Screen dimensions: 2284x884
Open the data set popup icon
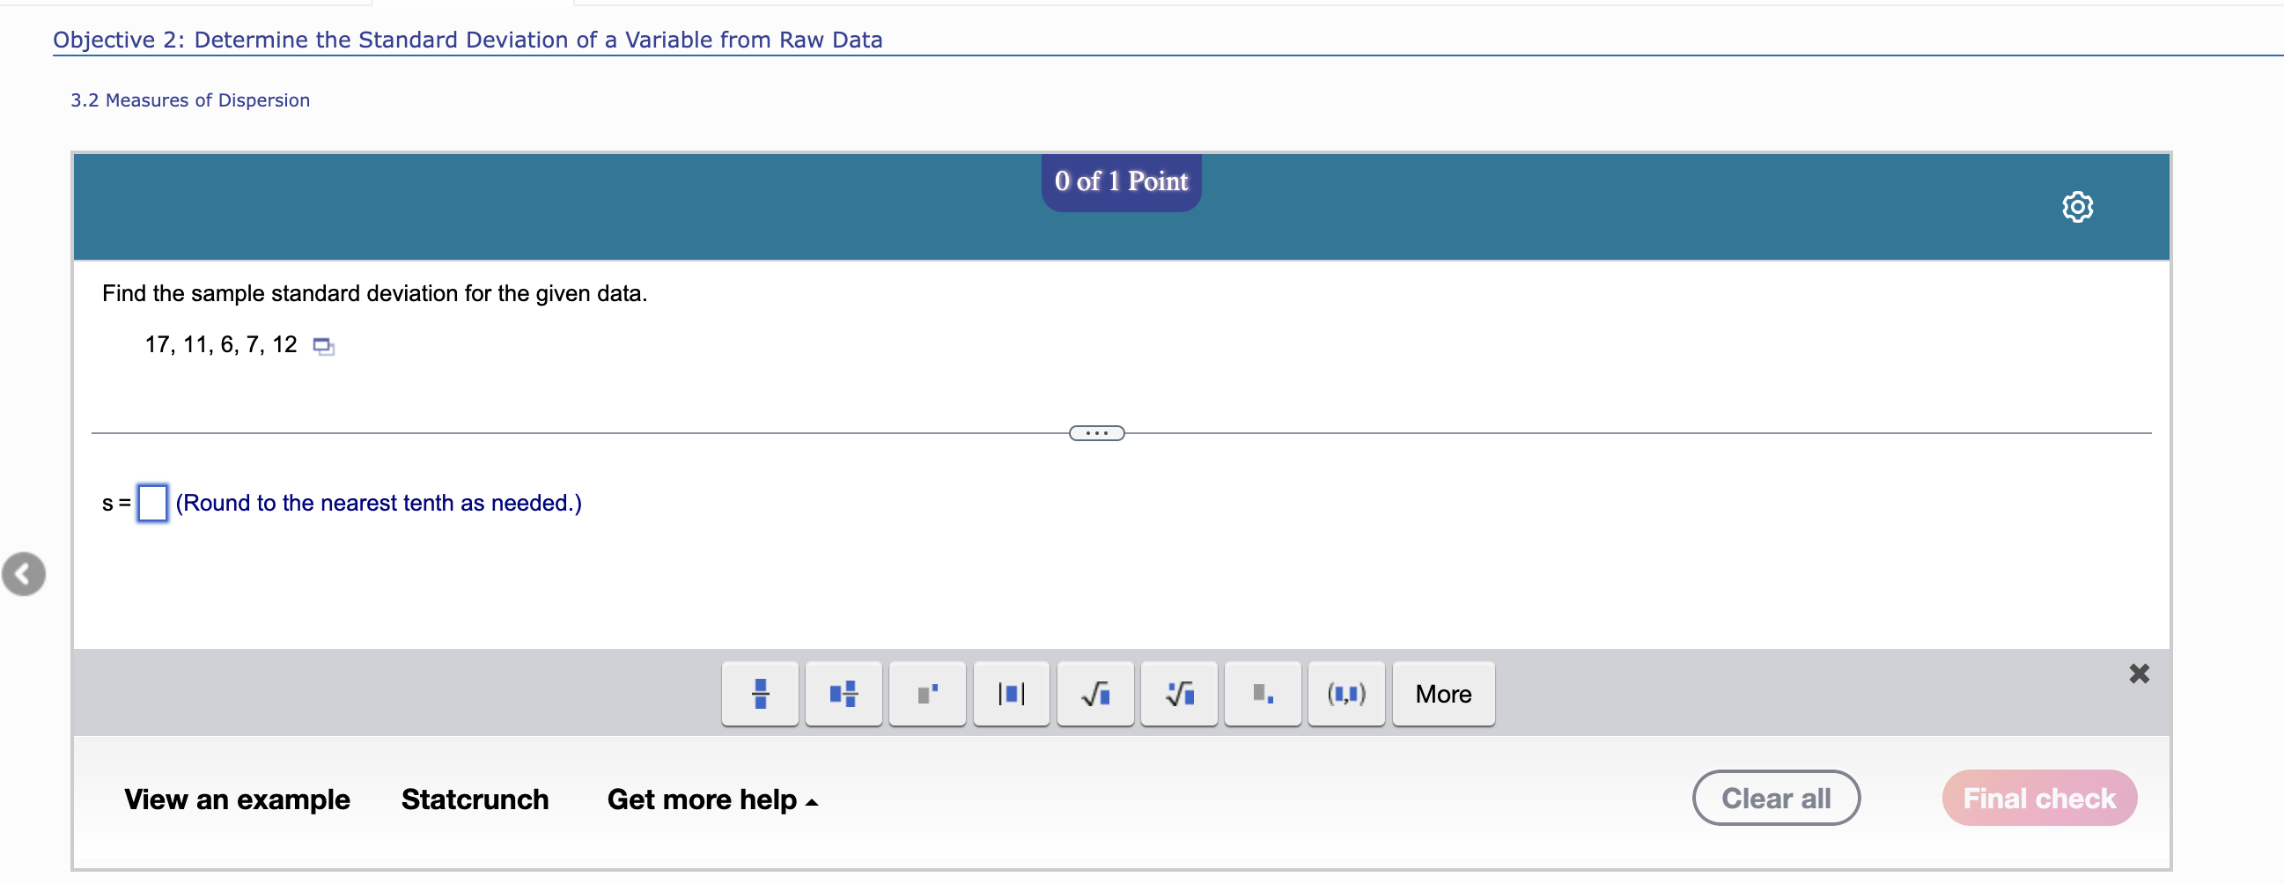coord(324,346)
